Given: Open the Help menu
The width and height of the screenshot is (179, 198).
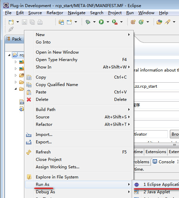Looking at the screenshot, I should [x=163, y=13].
